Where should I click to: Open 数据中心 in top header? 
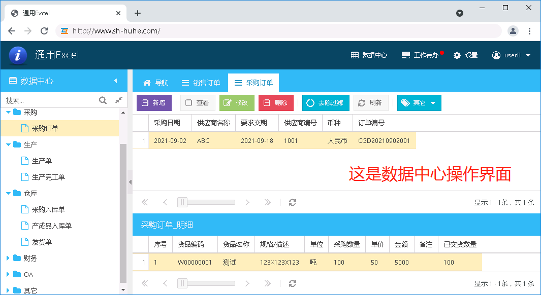tap(369, 55)
